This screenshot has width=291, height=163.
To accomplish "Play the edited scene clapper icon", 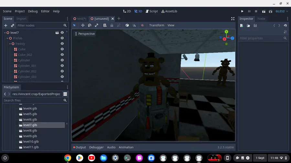I will 264,11.
